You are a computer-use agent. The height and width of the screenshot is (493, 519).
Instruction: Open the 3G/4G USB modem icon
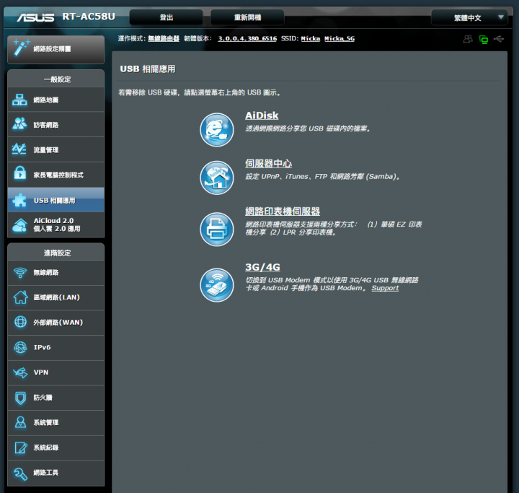pos(217,285)
